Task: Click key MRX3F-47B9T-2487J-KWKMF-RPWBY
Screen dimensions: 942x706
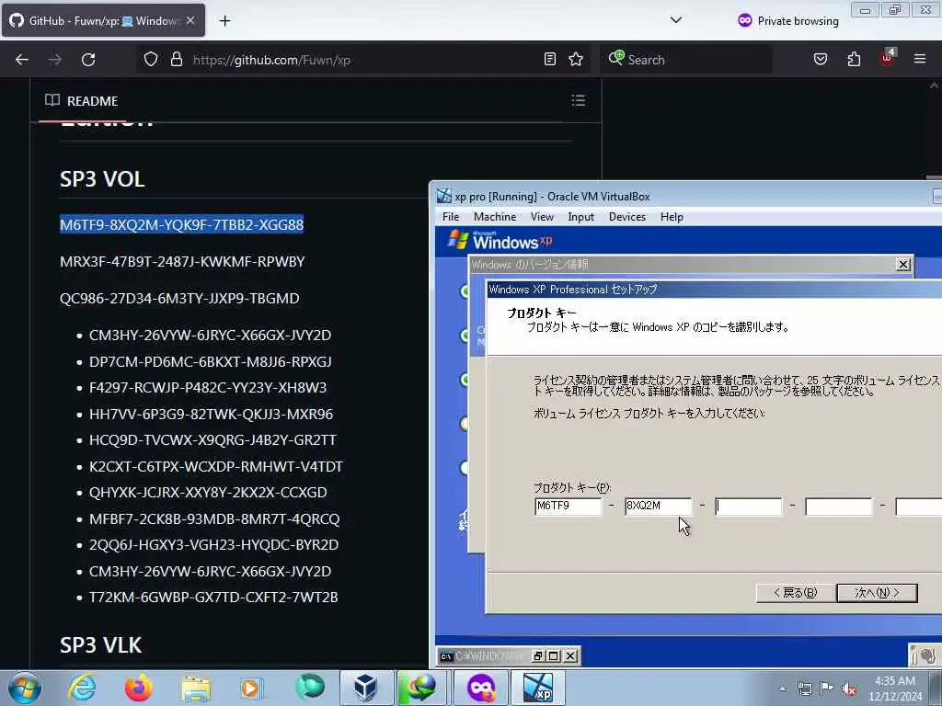Action: 182,262
